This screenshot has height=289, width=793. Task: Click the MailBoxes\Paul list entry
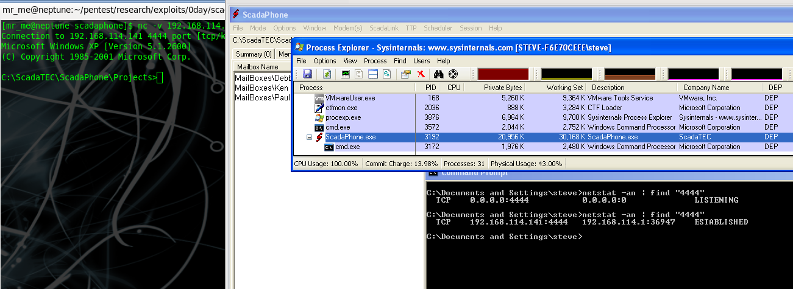262,97
